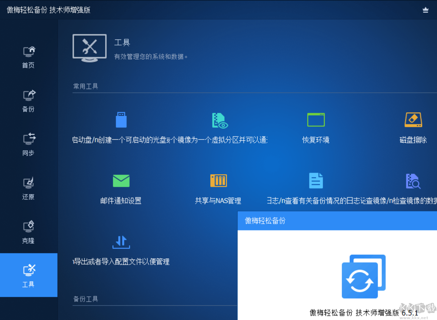Switch to the 工具 tools tab
Image resolution: width=437 pixels, height=320 pixels.
point(28,275)
